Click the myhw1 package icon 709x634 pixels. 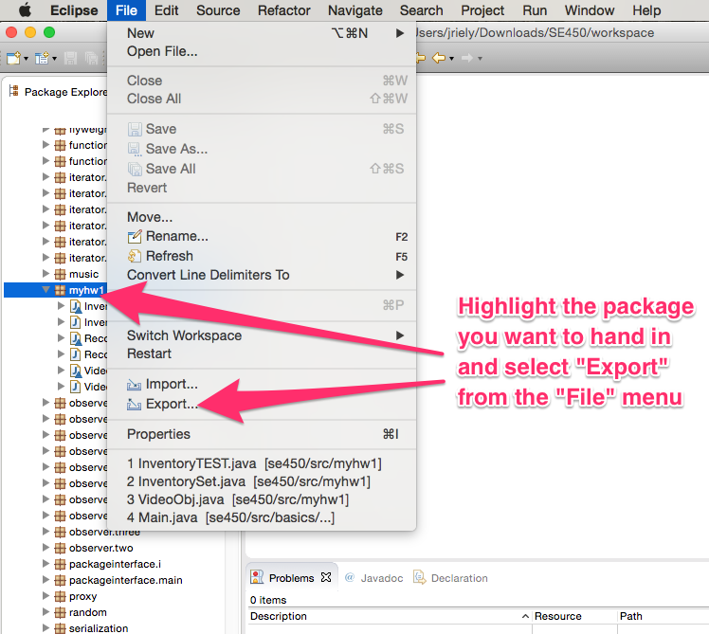pyautogui.click(x=60, y=290)
